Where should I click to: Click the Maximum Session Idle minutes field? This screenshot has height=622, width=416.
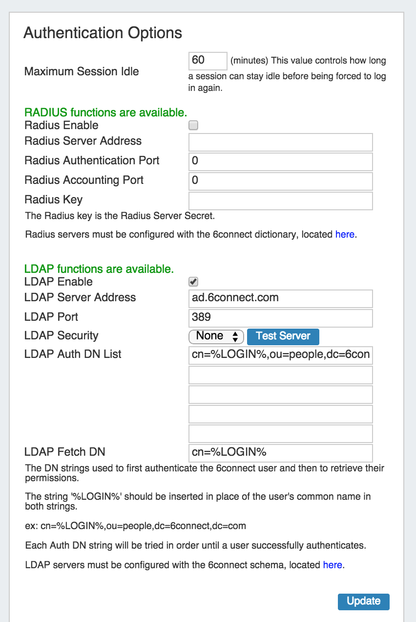coord(208,61)
